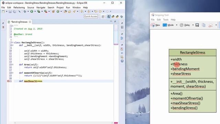Click the Open Perspective icon

point(103,17)
